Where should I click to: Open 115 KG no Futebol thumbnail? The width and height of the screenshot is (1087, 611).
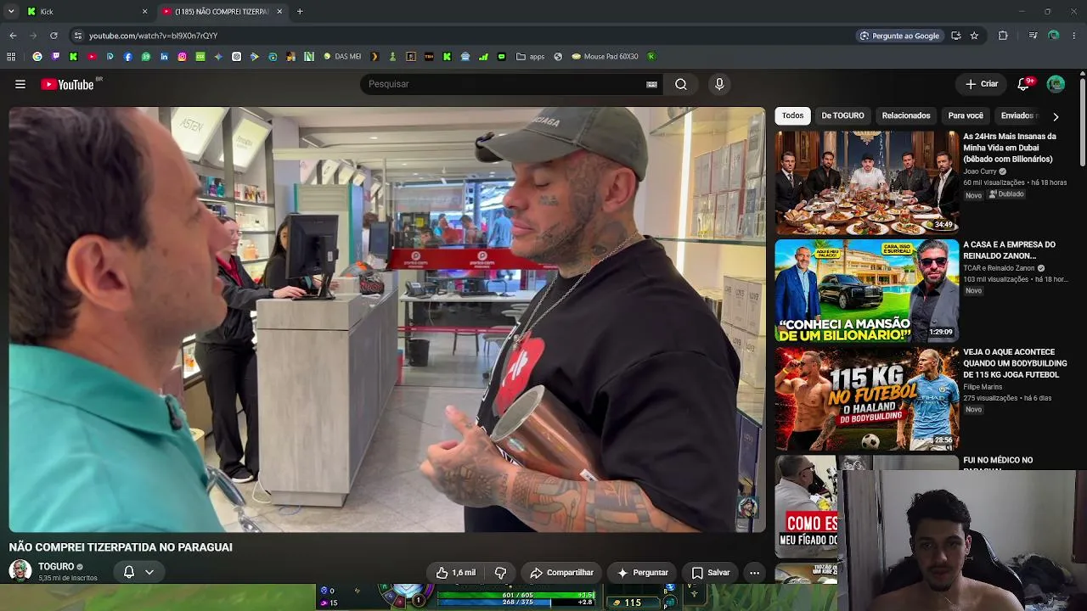click(865, 397)
